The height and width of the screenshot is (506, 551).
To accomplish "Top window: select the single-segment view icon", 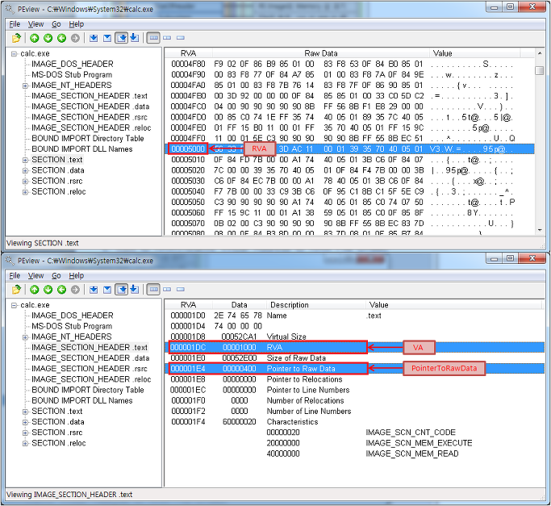I will (180, 38).
